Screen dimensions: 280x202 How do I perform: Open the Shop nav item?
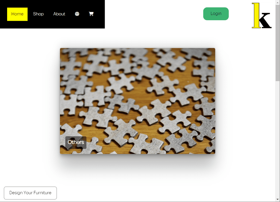click(x=38, y=14)
